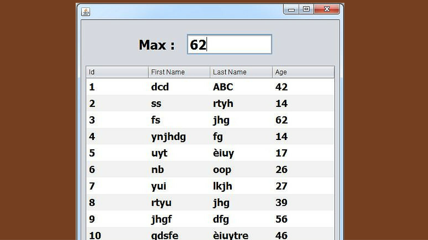
Task: Select the row for gdsfe èiuytre
Action: pyautogui.click(x=187, y=235)
